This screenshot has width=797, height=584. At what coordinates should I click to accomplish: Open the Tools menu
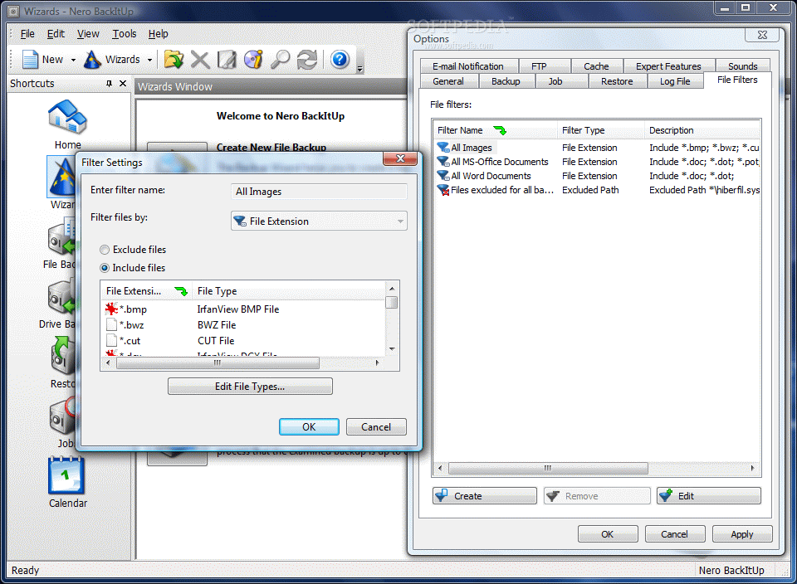[x=125, y=33]
